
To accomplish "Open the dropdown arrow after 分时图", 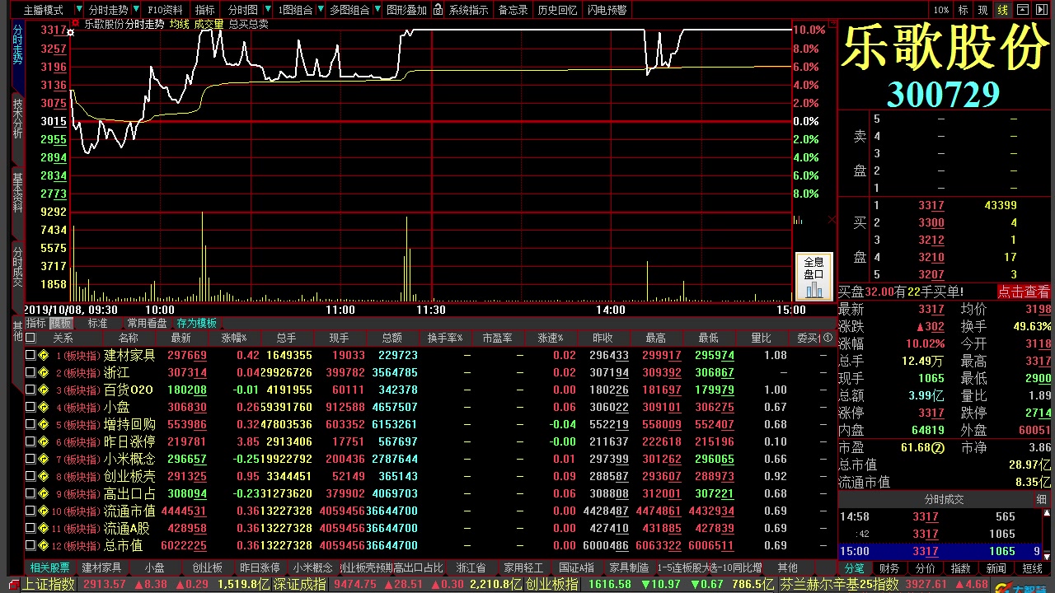I will (267, 10).
